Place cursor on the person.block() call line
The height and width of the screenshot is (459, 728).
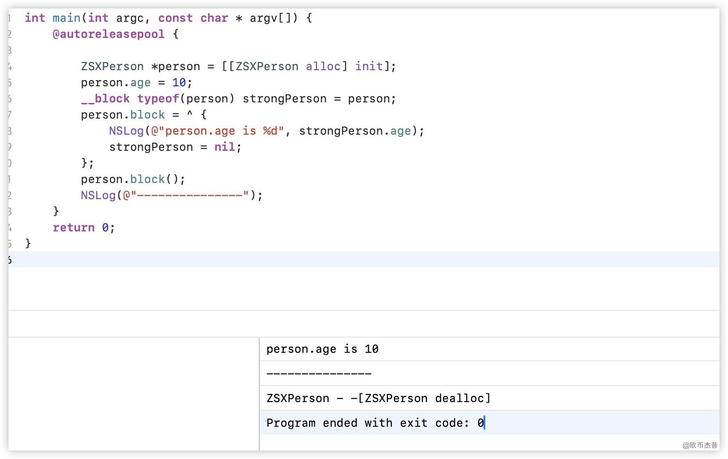pyautogui.click(x=133, y=179)
